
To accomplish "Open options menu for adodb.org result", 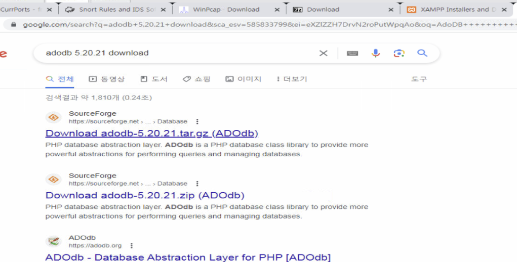I will pyautogui.click(x=132, y=245).
